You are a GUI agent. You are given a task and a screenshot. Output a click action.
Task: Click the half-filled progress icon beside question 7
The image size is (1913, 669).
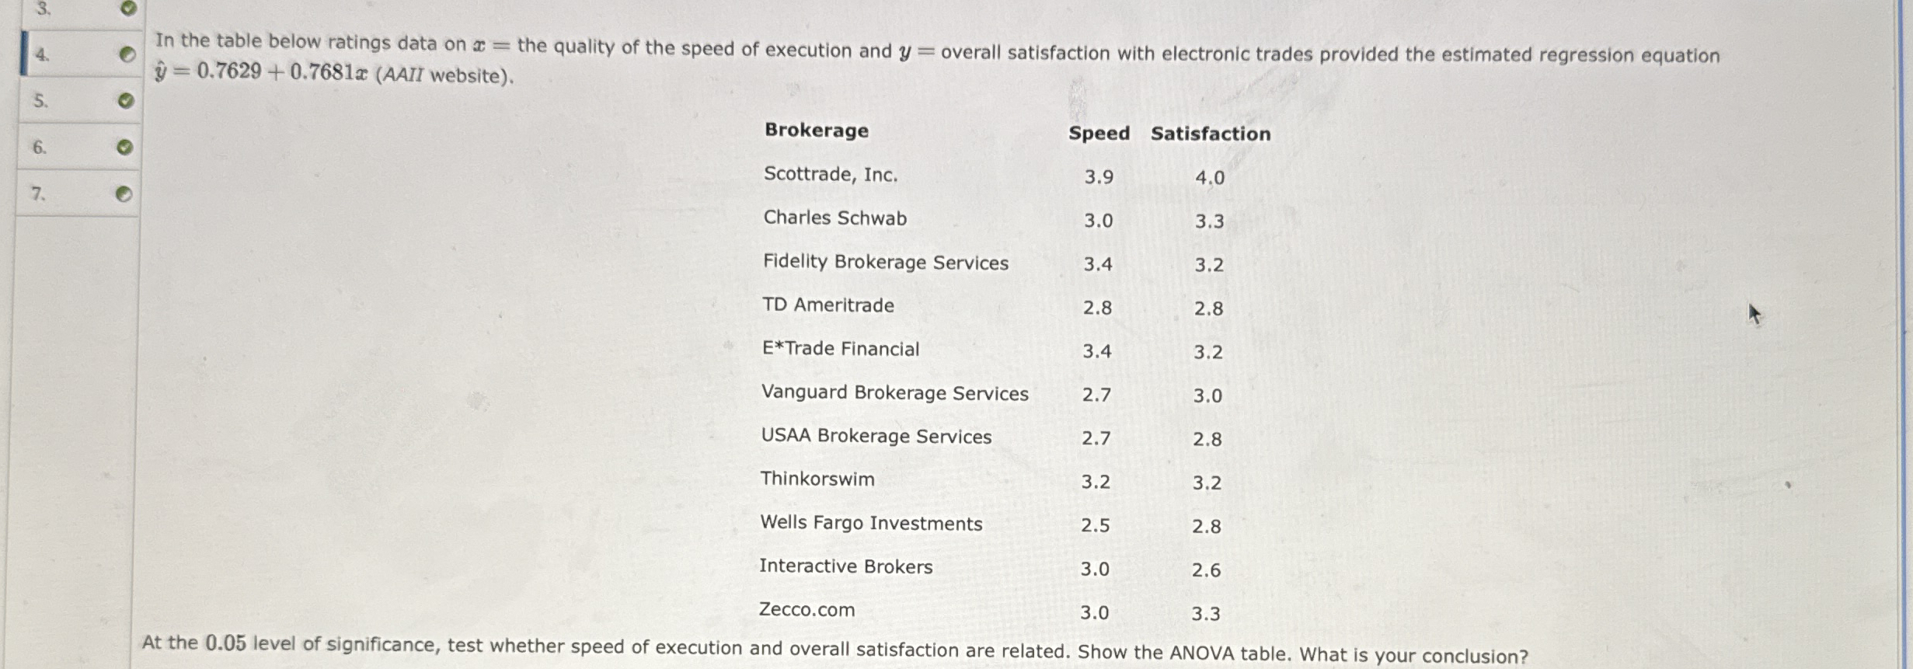point(123,191)
